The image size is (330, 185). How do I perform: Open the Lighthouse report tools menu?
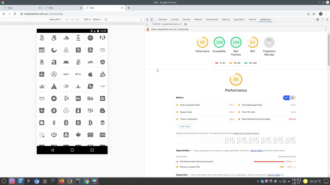pos(326,29)
